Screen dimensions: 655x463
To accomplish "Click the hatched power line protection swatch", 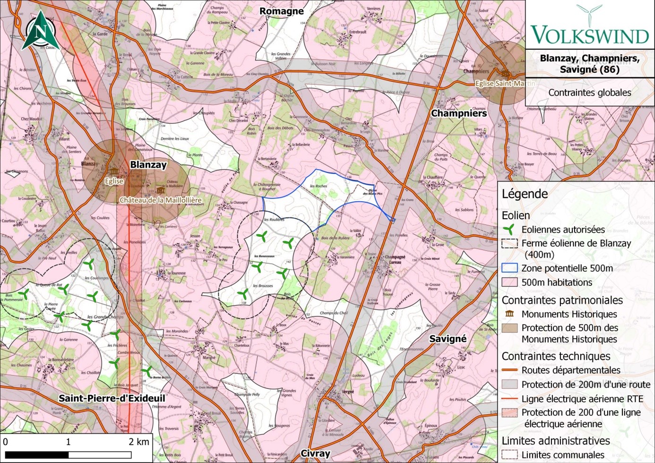I will [x=509, y=412].
